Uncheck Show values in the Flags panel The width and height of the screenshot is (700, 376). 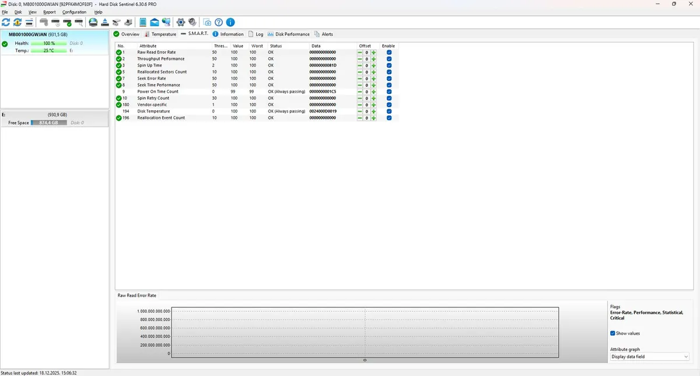(612, 333)
